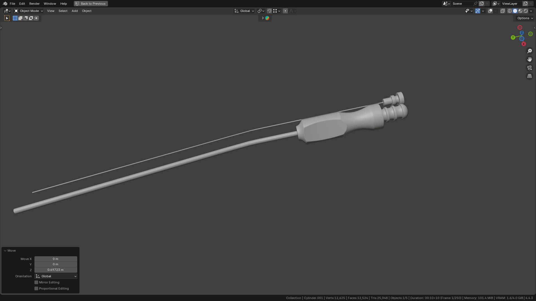536x301 pixels.
Task: Click the Zoom view magnifier icon
Action: coord(530,51)
